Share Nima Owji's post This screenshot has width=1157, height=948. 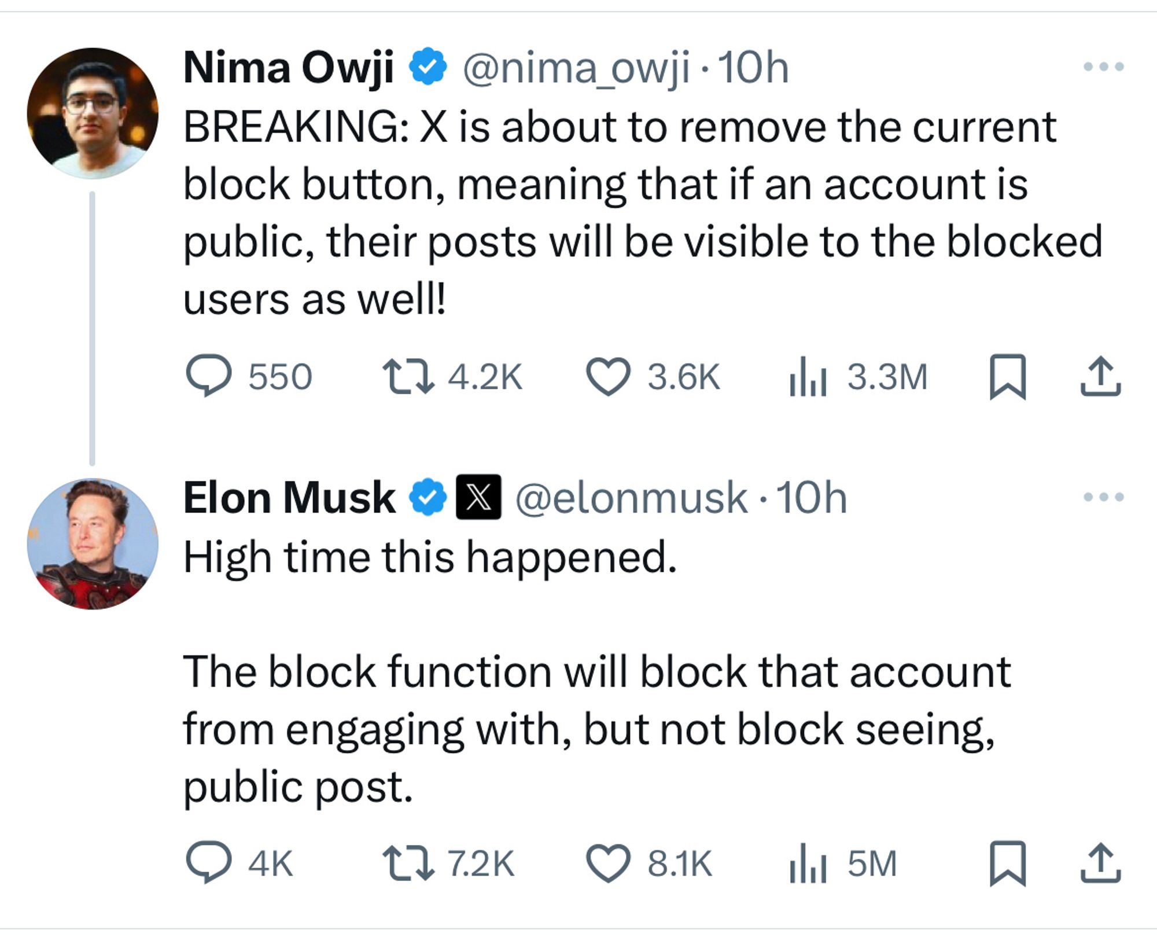point(1100,377)
